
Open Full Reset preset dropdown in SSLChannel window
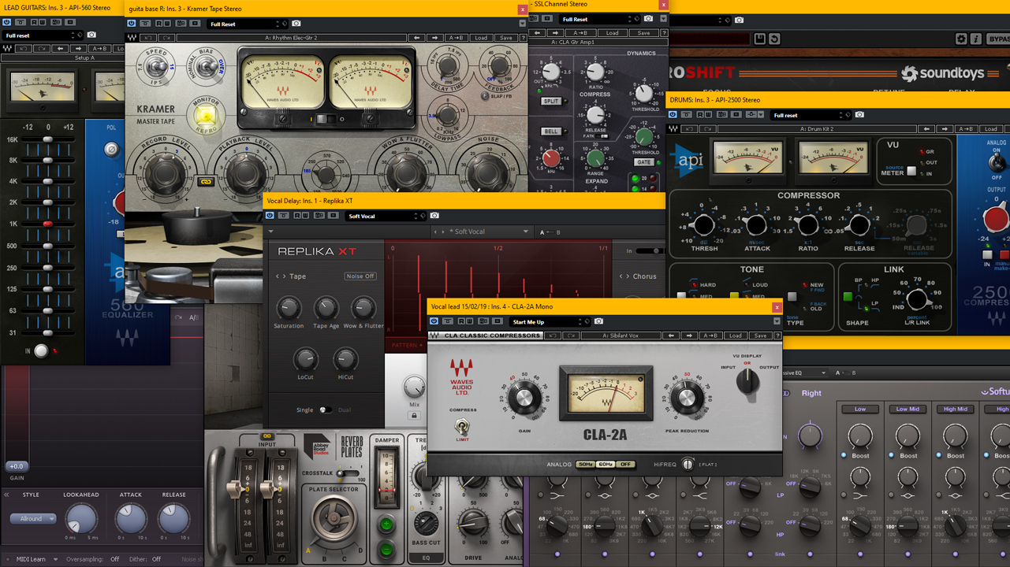[599, 19]
